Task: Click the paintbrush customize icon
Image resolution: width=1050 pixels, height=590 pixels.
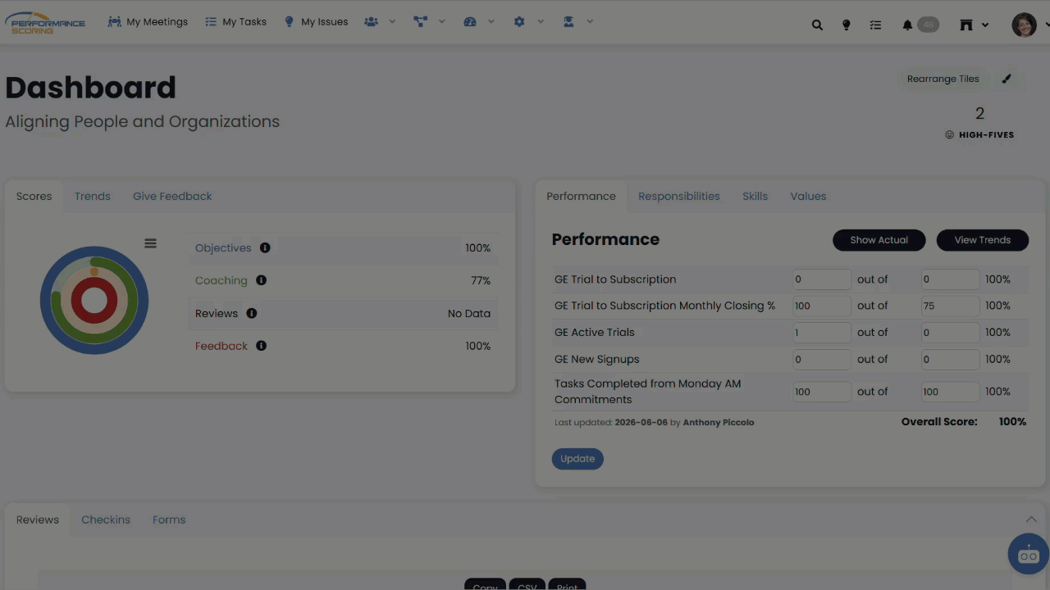Action: point(1007,79)
